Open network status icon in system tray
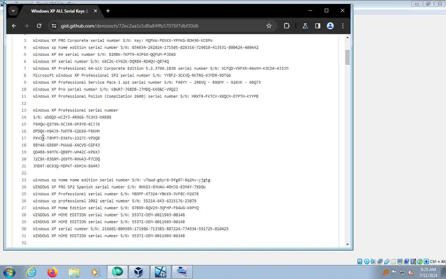Viewport: 446px width, 279px height. pyautogui.click(x=402, y=272)
